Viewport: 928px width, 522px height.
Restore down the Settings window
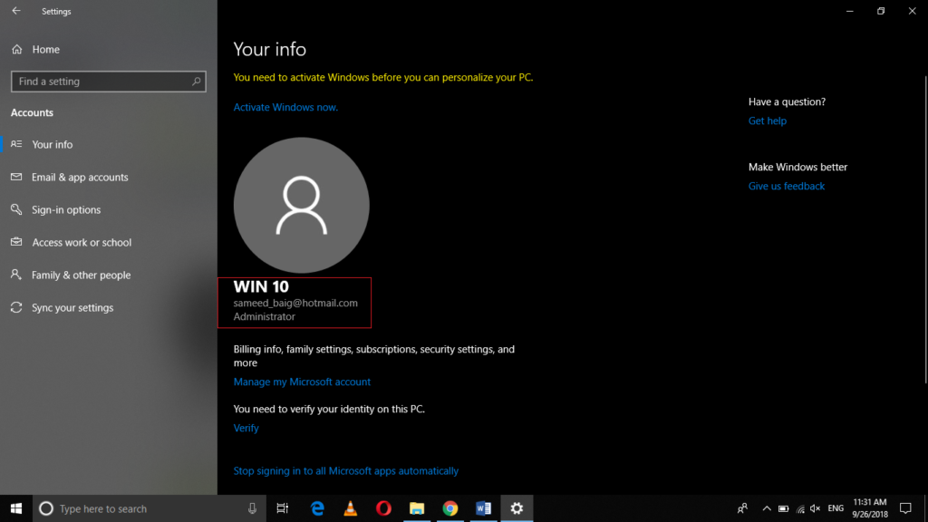[881, 11]
